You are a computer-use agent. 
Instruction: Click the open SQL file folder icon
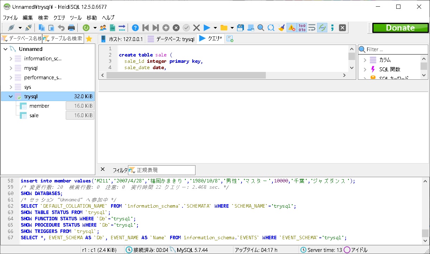point(224,28)
